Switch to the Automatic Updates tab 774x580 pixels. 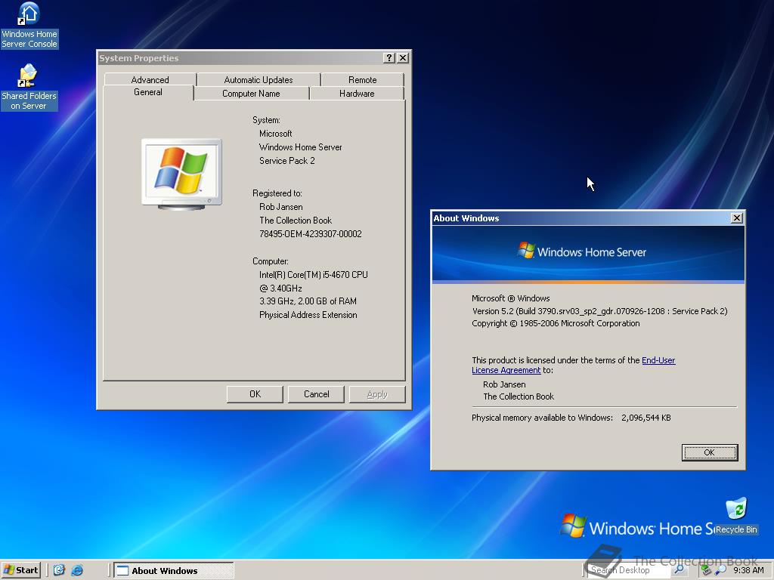(259, 79)
